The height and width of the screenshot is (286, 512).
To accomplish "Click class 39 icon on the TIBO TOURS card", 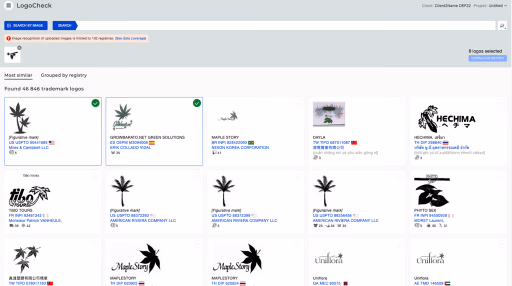I will point(11,225).
